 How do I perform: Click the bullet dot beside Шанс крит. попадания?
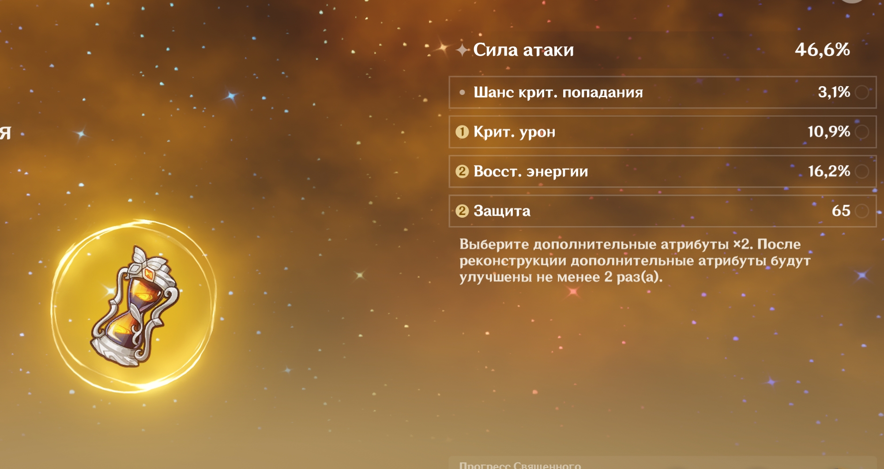[x=462, y=92]
